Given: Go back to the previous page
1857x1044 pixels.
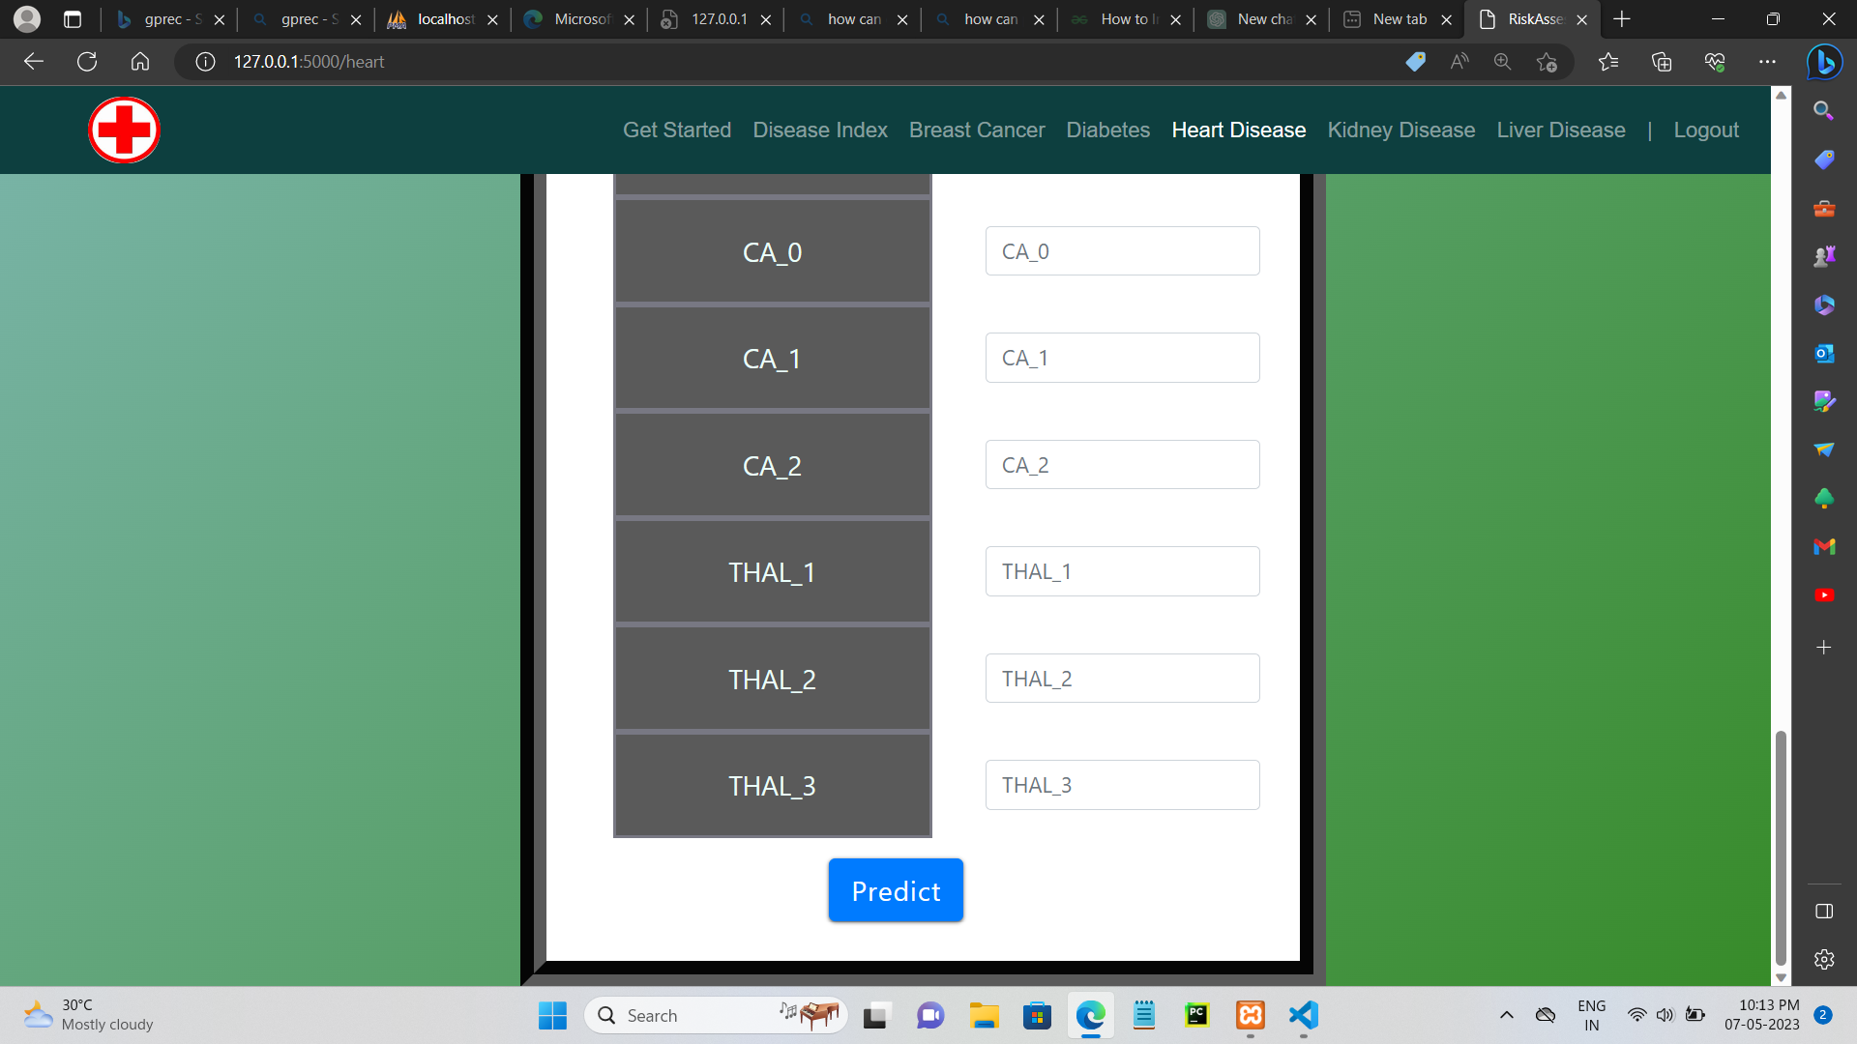Looking at the screenshot, I should tap(34, 62).
